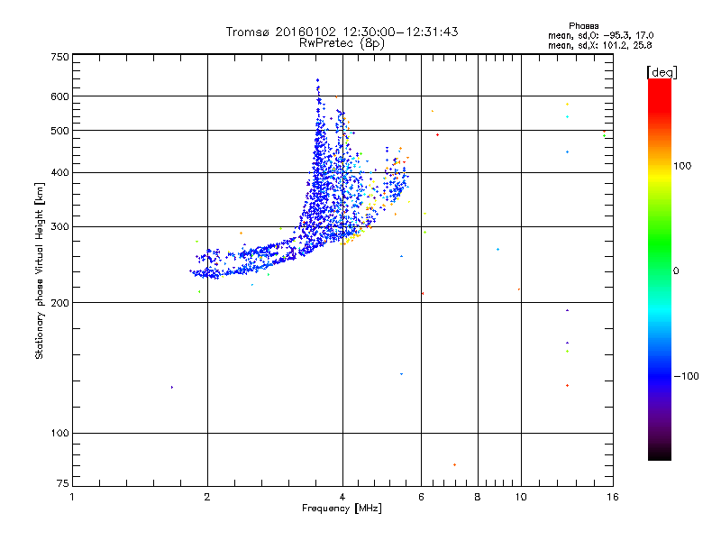
Task: Click the y-axis tick label '600'
Action: tap(59, 96)
